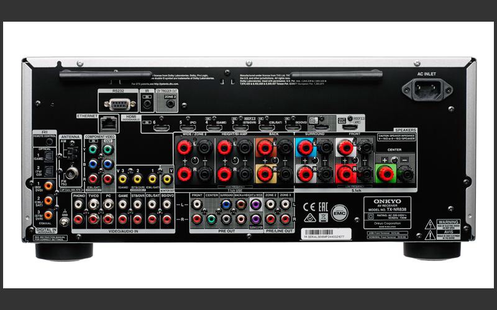Click the HDMI input 4 (GAME) port
Screen dimensions: 497x310
[214, 128]
